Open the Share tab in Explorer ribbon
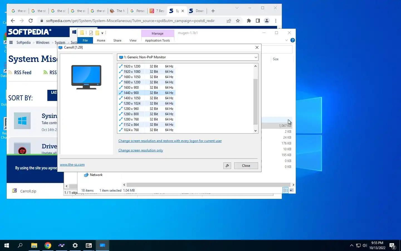Image resolution: width=401 pixels, height=251 pixels. tap(117, 40)
